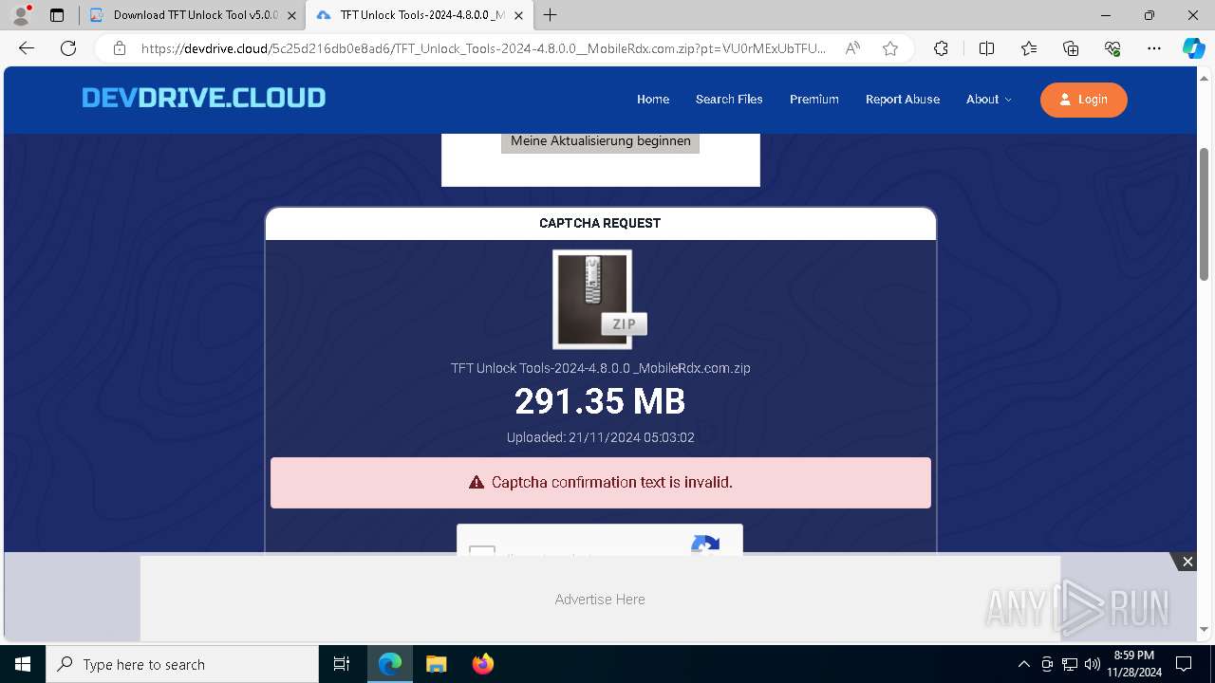Switch to Download TFT Unlock Tool tab
The width and height of the screenshot is (1215, 683).
(192, 15)
